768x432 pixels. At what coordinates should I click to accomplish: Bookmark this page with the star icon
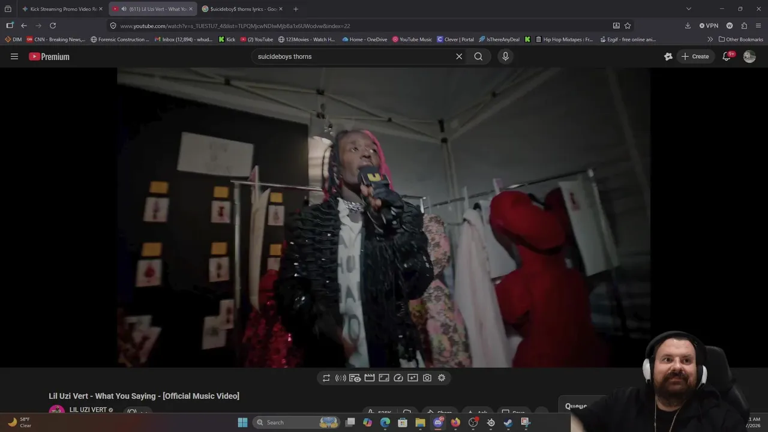click(628, 26)
